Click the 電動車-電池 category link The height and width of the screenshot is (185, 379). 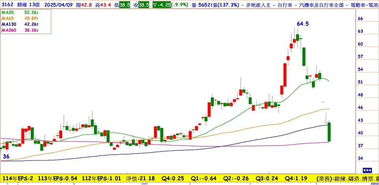click(x=364, y=5)
